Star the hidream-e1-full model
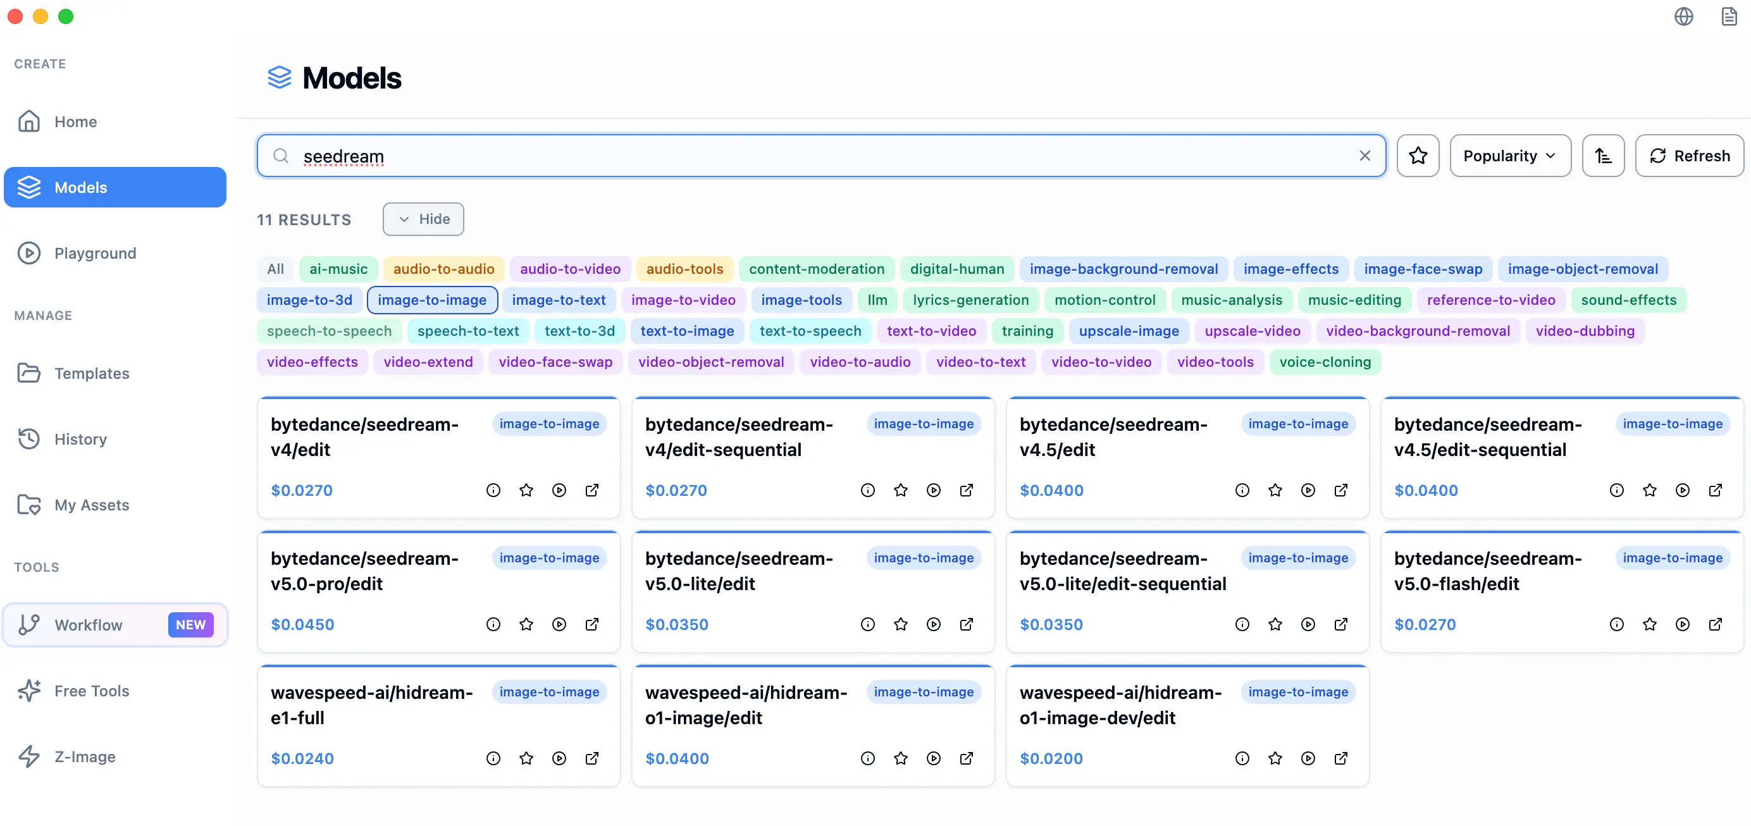The height and width of the screenshot is (826, 1751). click(526, 758)
